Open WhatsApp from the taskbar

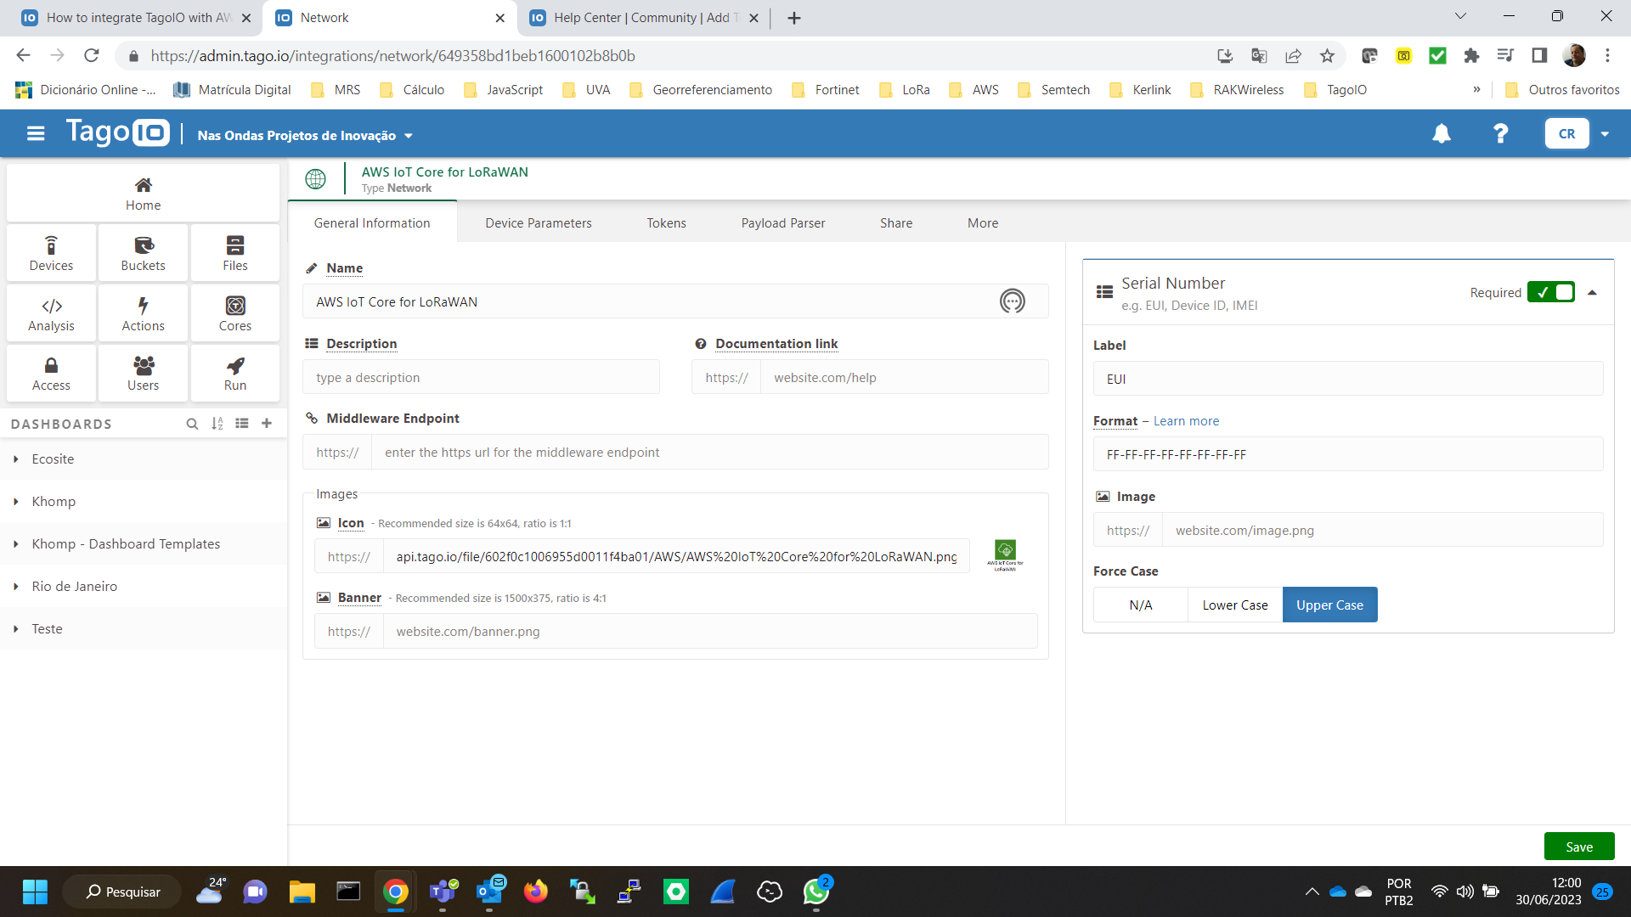click(x=815, y=892)
